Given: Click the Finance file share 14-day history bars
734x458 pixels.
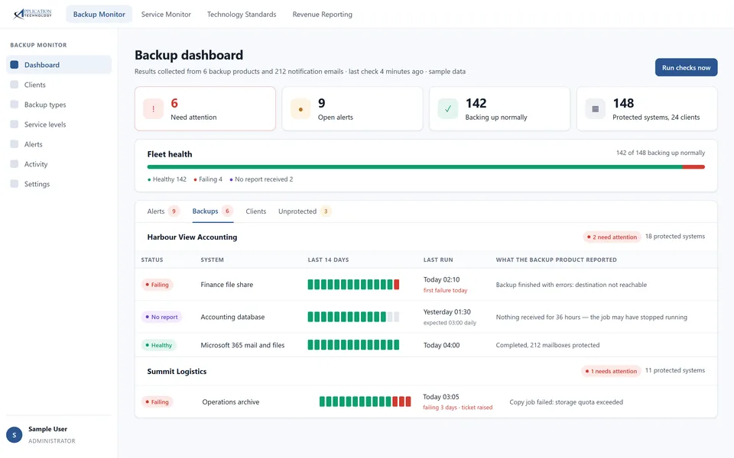Looking at the screenshot, I should pos(353,284).
